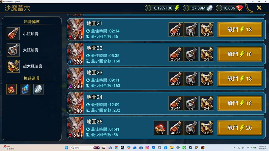The image size is (269, 151).
Task: Open the 地圖22 boss portrait thumbnail
Action: pyautogui.click(x=75, y=54)
